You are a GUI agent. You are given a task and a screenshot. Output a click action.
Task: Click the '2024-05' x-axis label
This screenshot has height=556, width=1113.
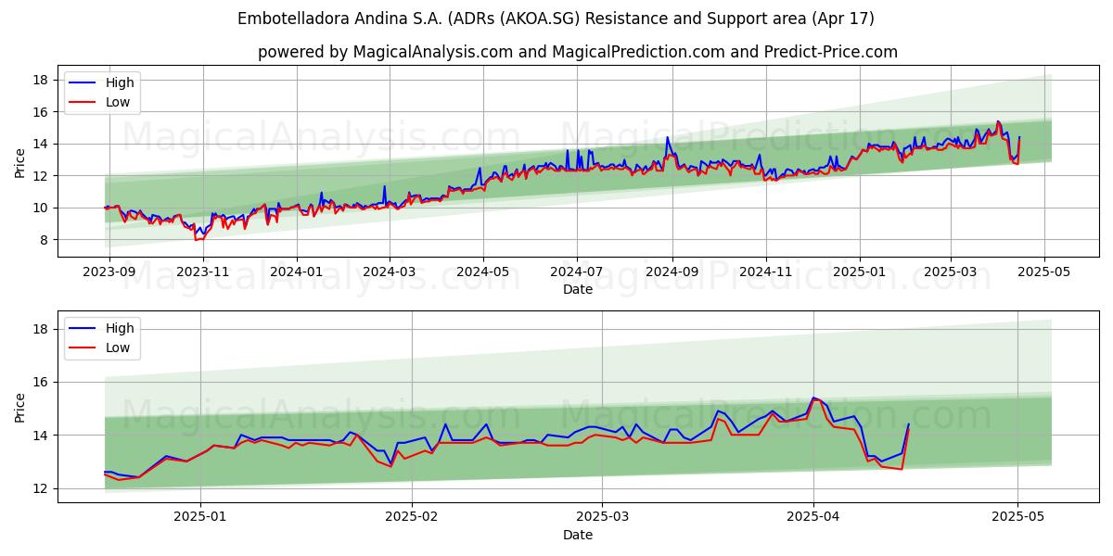pos(482,274)
